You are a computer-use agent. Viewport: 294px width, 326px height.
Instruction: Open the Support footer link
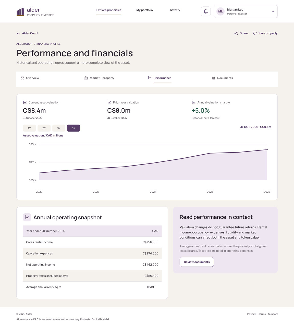(x=273, y=314)
